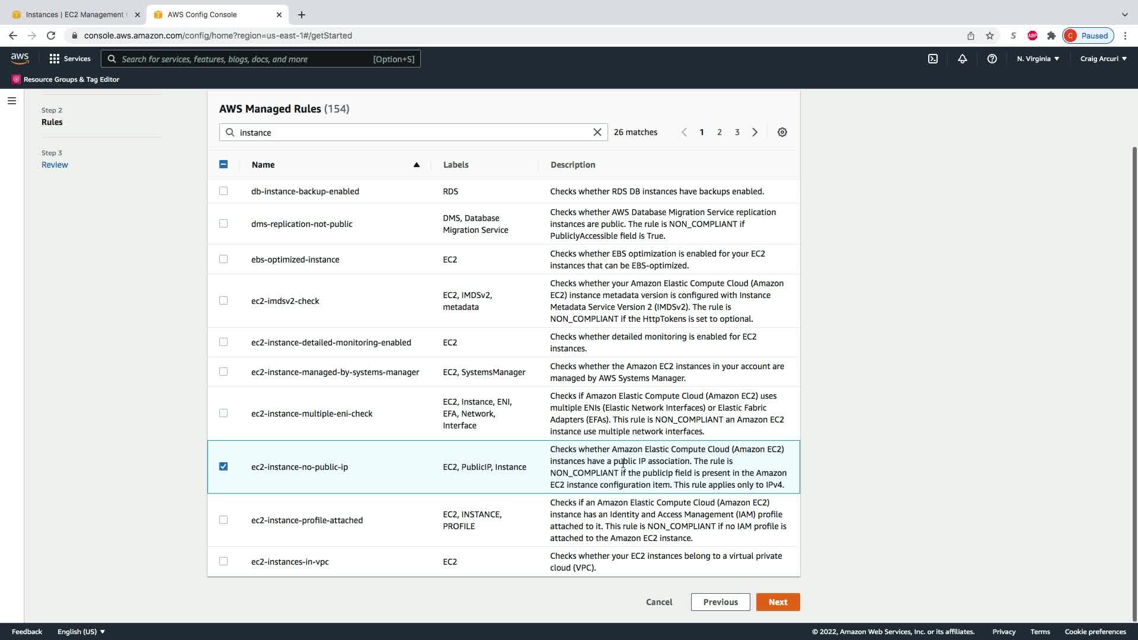Open the Services grid menu

pyautogui.click(x=70, y=59)
